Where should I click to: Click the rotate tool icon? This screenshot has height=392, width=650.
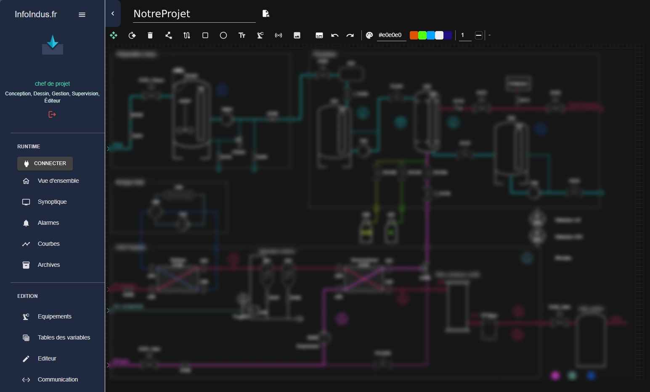pos(132,35)
